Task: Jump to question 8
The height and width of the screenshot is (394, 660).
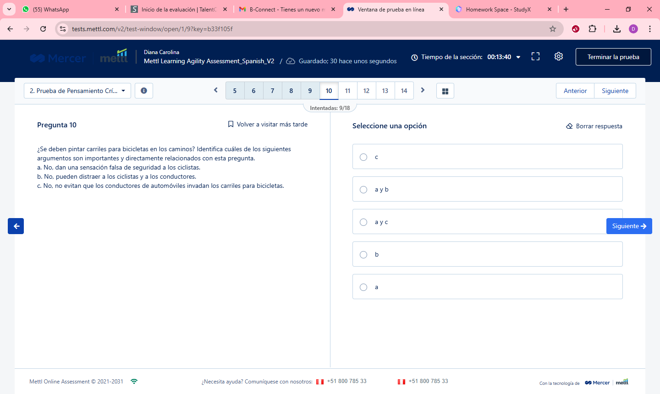Action: pos(291,91)
